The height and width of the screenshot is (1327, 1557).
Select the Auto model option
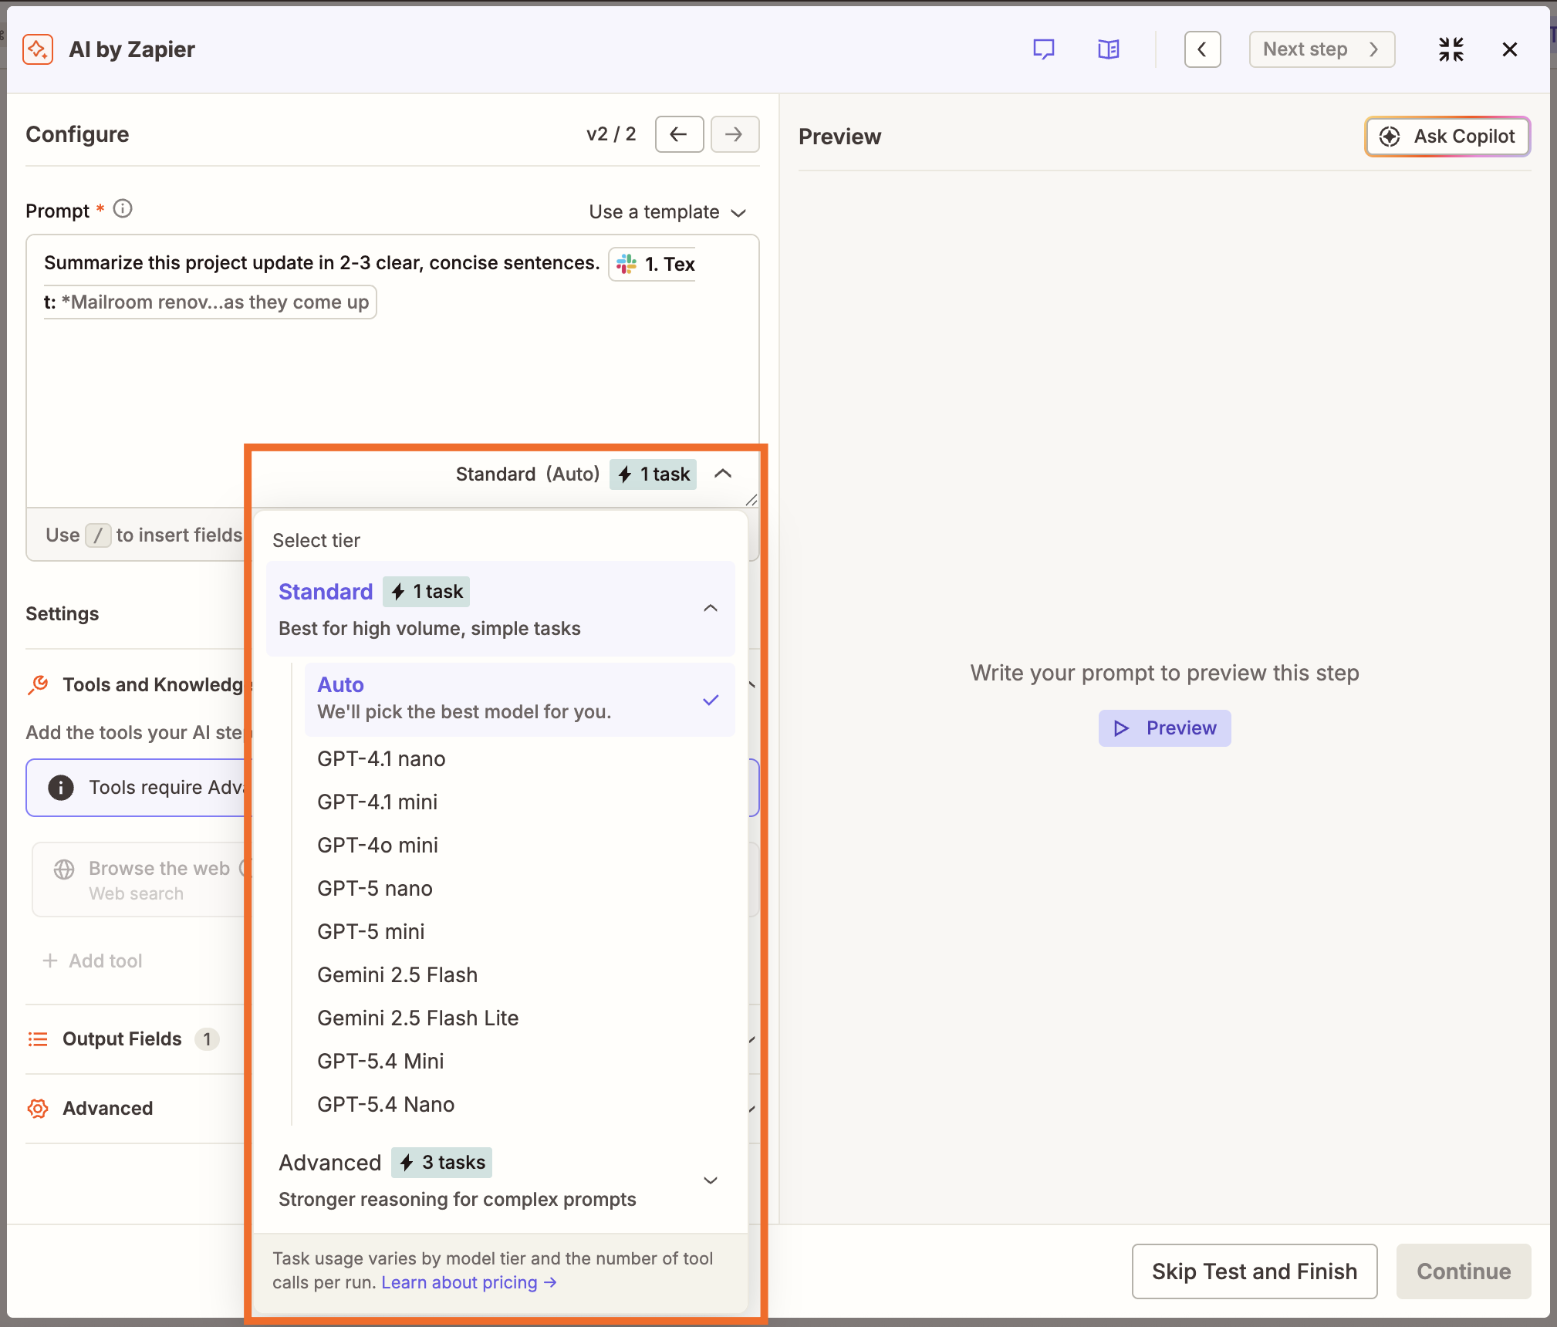click(x=519, y=699)
